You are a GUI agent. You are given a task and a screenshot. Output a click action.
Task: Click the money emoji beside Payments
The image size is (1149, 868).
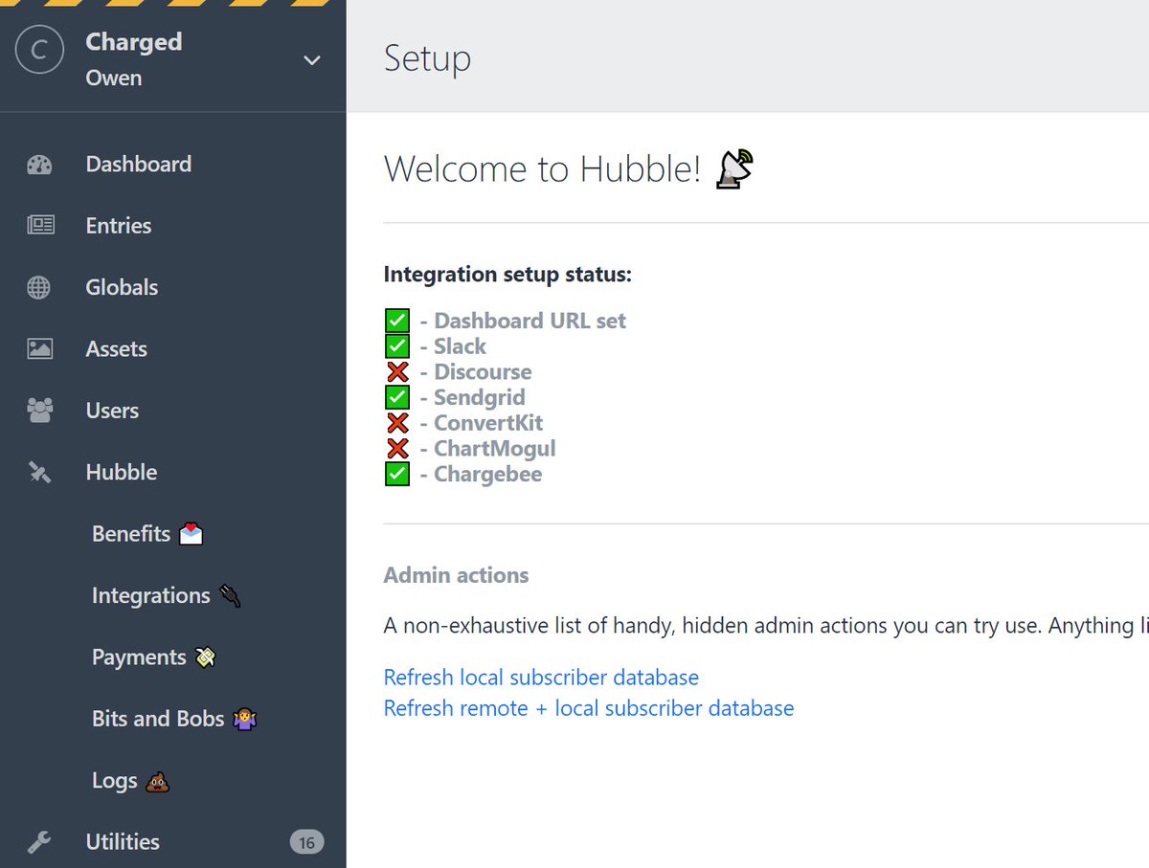click(x=205, y=657)
